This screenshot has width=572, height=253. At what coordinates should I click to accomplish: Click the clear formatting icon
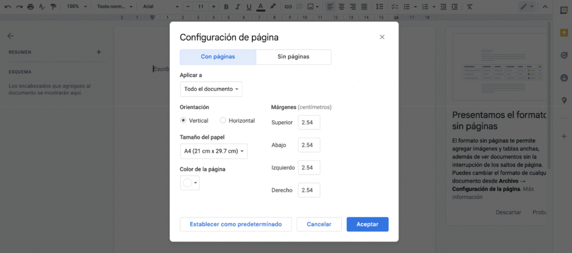click(469, 7)
